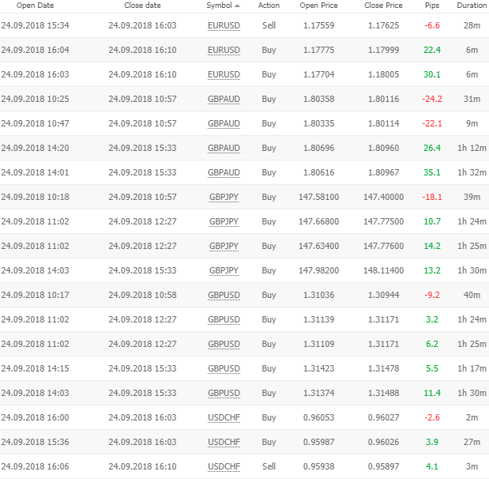The height and width of the screenshot is (479, 489).
Task: Open GBPUSD link with -9.2 pips
Action: click(x=224, y=295)
